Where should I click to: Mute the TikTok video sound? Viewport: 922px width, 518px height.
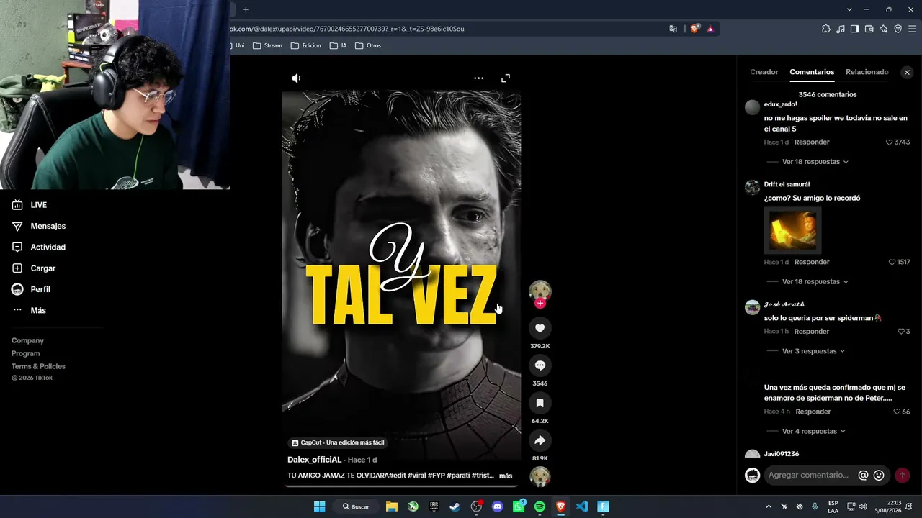(296, 78)
